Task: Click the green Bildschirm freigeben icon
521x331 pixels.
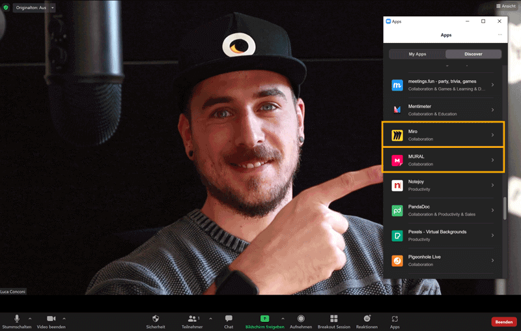Action: 265,319
